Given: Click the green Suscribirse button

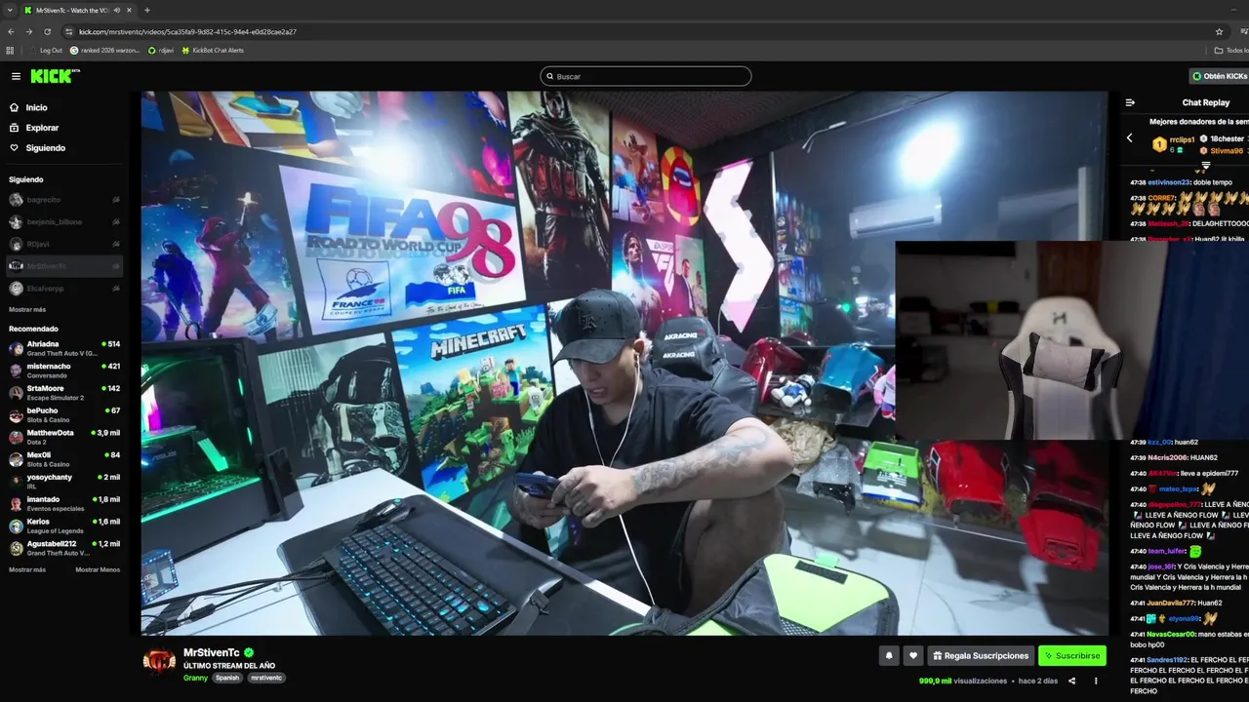Looking at the screenshot, I should click(1071, 656).
